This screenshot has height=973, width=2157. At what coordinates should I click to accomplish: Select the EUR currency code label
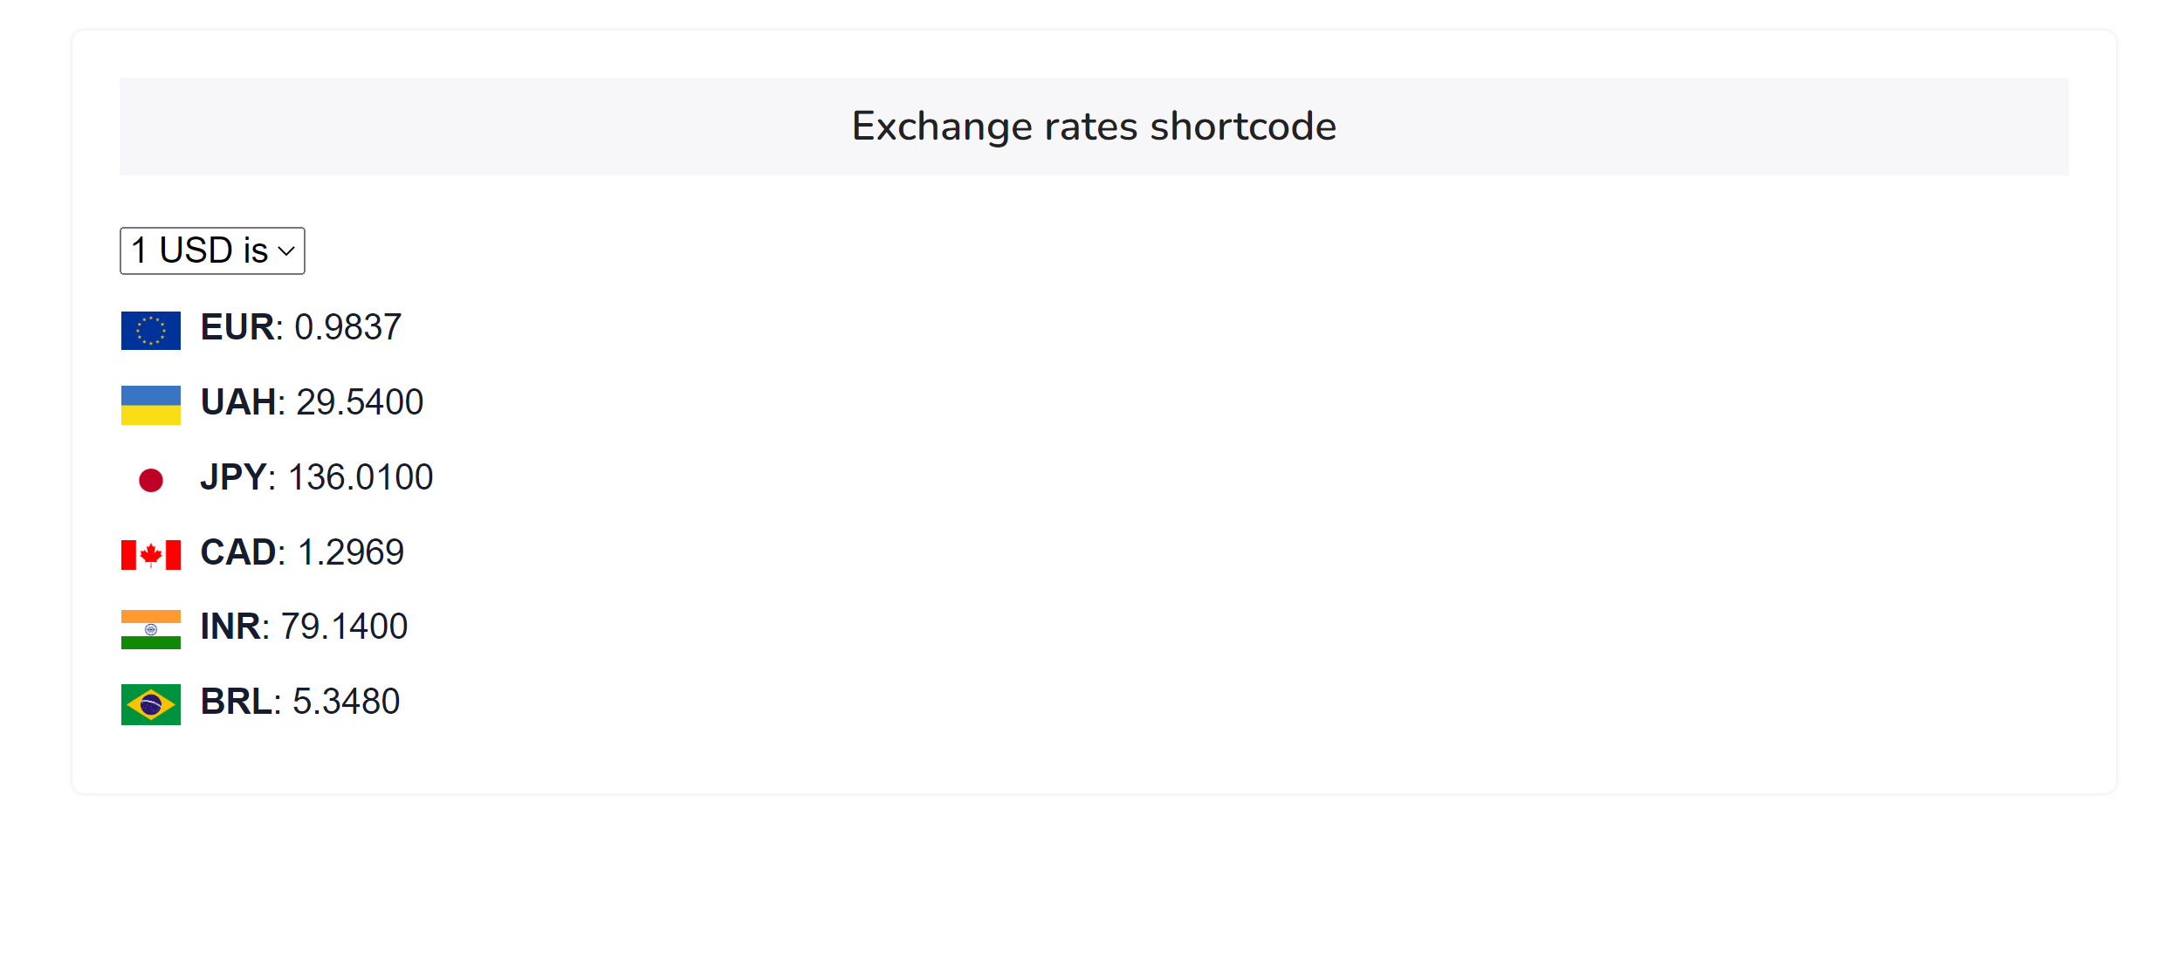237,327
